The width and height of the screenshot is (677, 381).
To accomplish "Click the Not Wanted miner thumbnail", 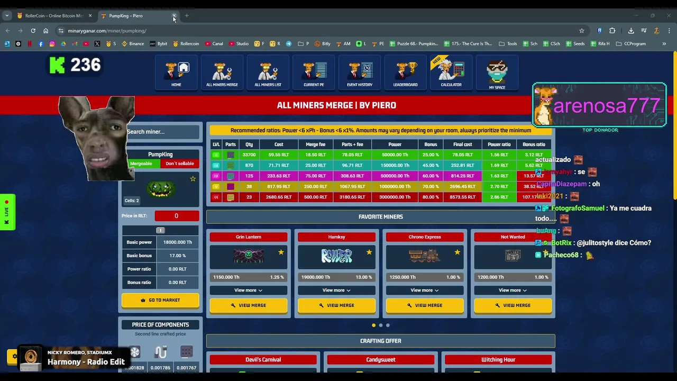I will pyautogui.click(x=513, y=256).
